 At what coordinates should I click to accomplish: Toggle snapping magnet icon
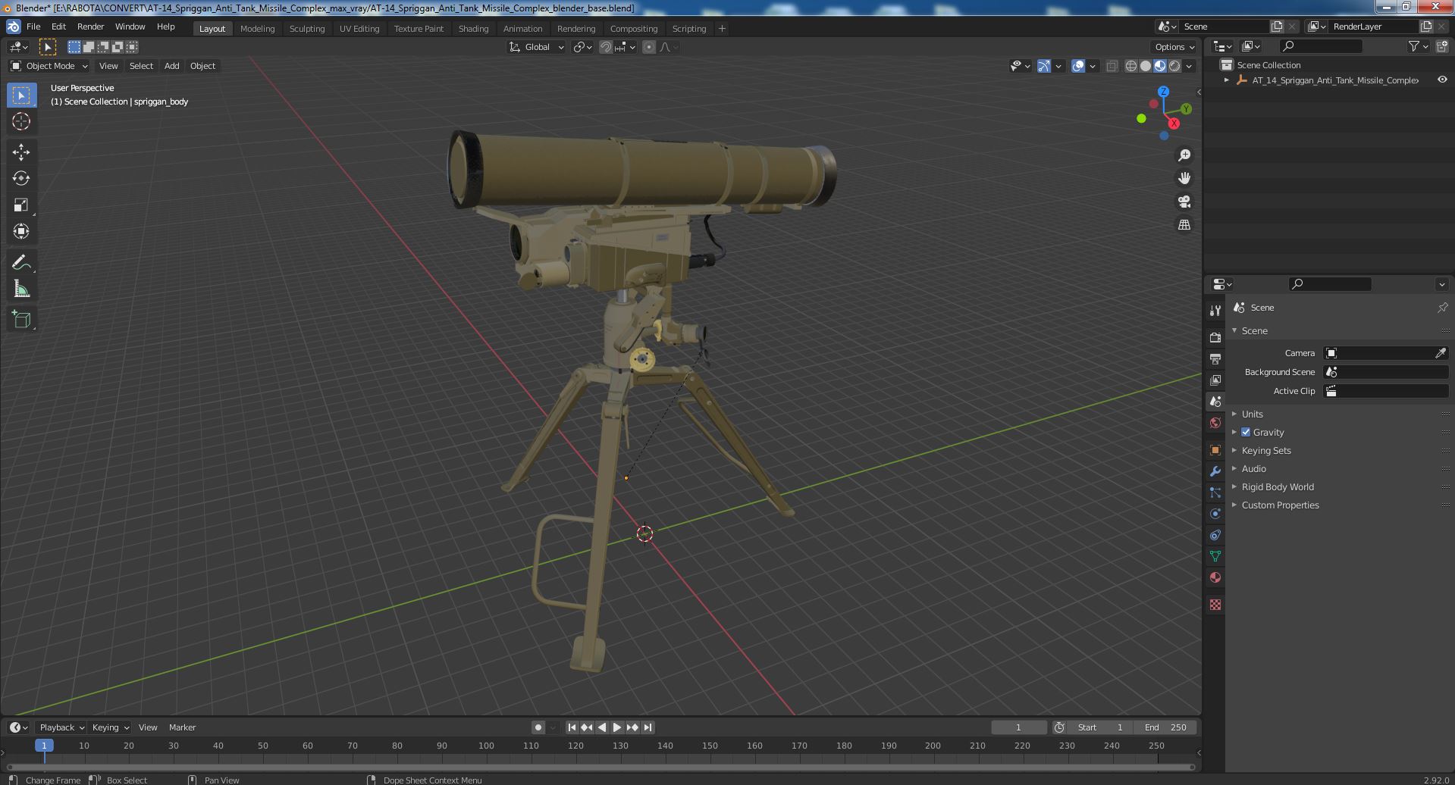pos(605,47)
